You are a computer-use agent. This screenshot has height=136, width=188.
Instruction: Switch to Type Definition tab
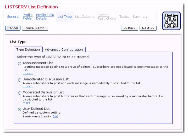(28, 49)
